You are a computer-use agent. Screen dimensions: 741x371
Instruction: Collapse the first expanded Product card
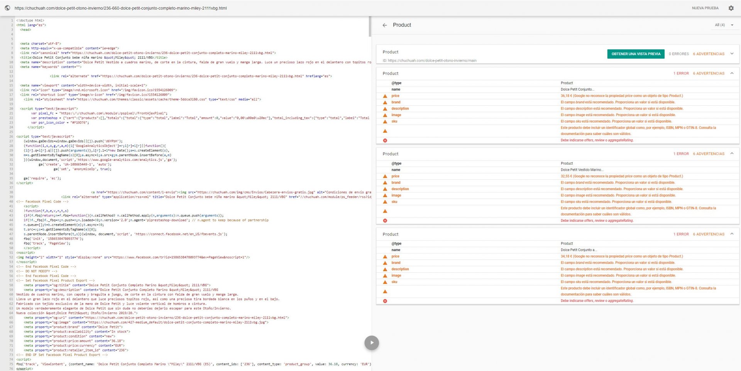coord(732,73)
